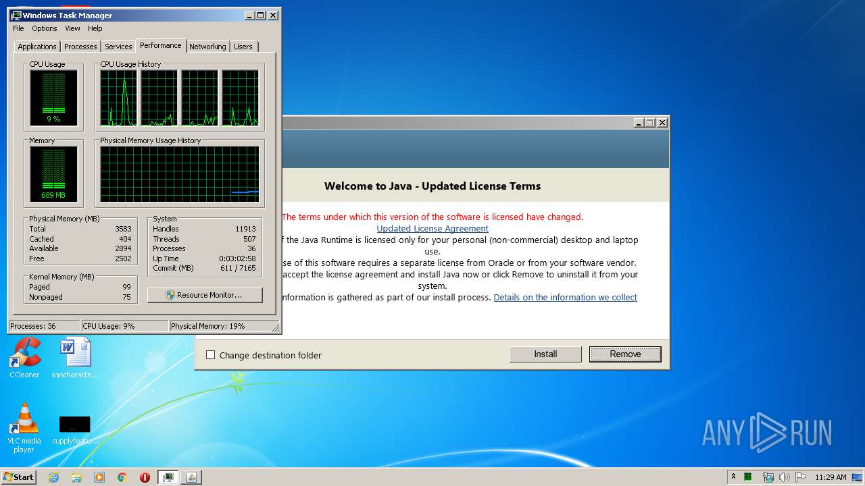Click the Kernel Memory Paged value 99
The image size is (865, 486).
click(126, 287)
